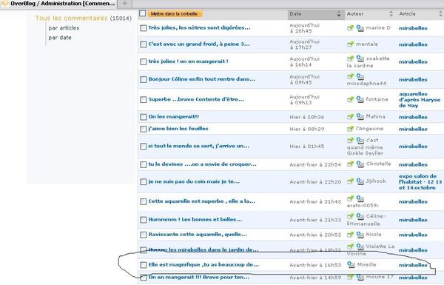Sort by Auteur column arrows
The height and width of the screenshot is (285, 444).
click(391, 13)
